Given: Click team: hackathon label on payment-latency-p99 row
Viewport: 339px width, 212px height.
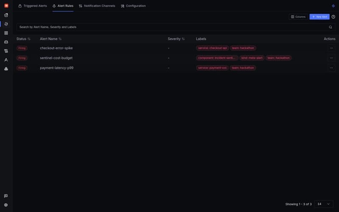Looking at the screenshot, I should (x=243, y=68).
